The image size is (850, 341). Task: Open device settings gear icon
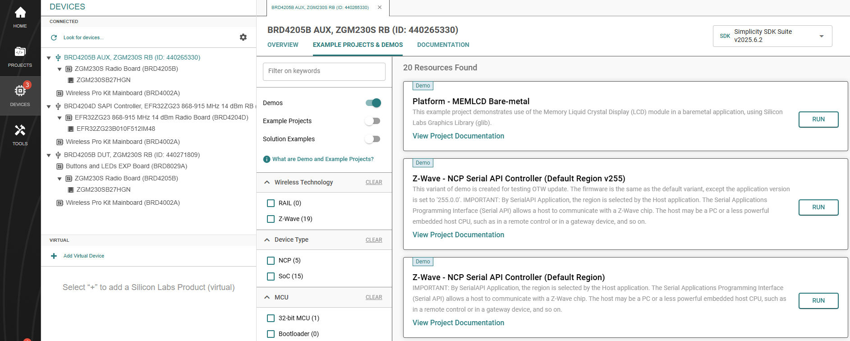pyautogui.click(x=243, y=37)
